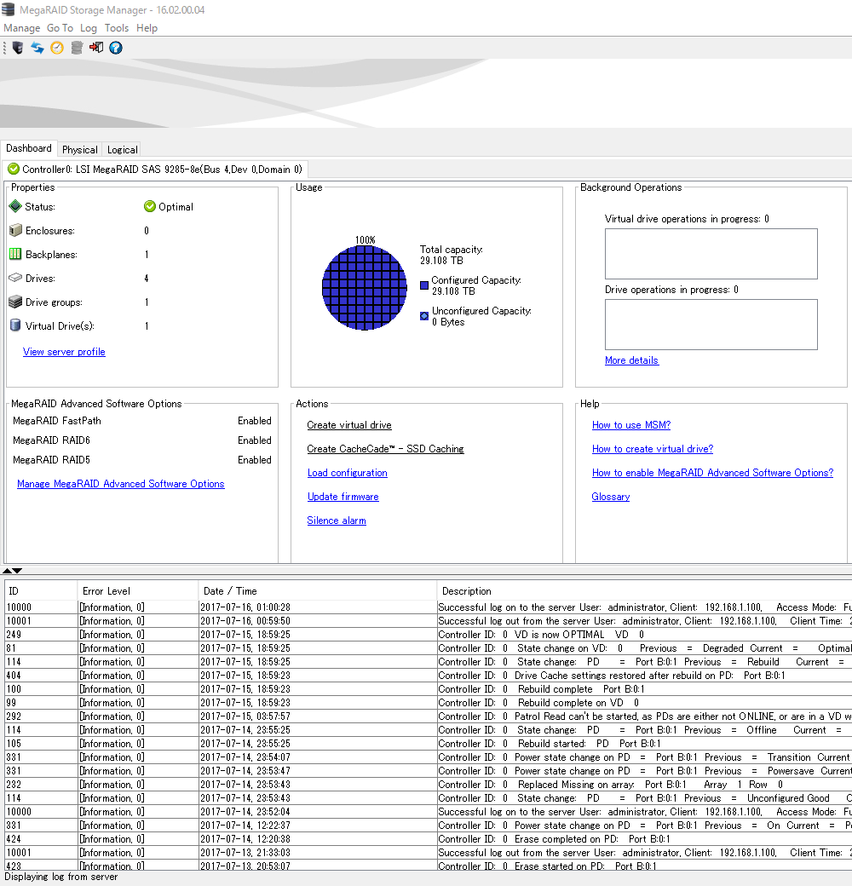Open the Manage menu

(22, 27)
